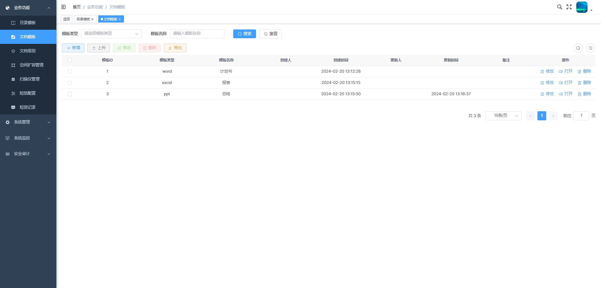Image resolution: width=601 pixels, height=288 pixels.
Task: Edit the excel template in row 2
Action: 547,83
